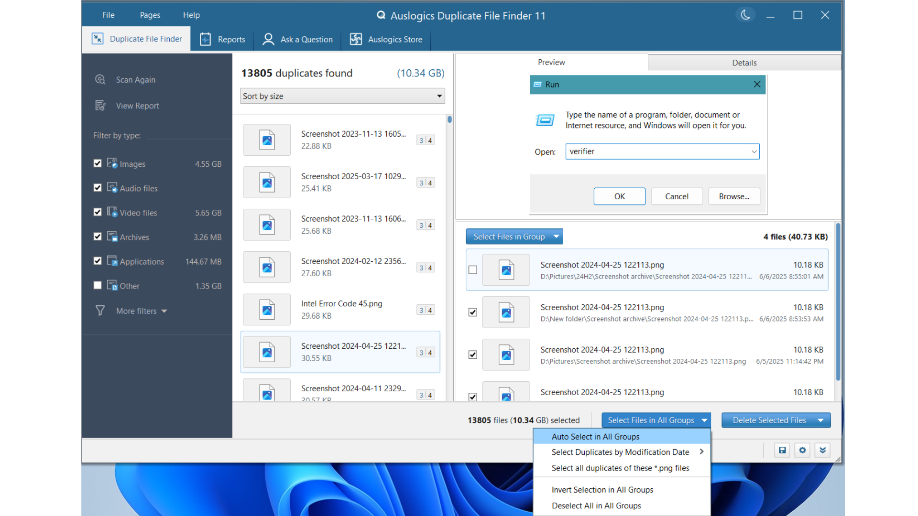The height and width of the screenshot is (516, 918).
Task: Select the Intel Error Code 45.png thumbnail
Action: point(267,310)
